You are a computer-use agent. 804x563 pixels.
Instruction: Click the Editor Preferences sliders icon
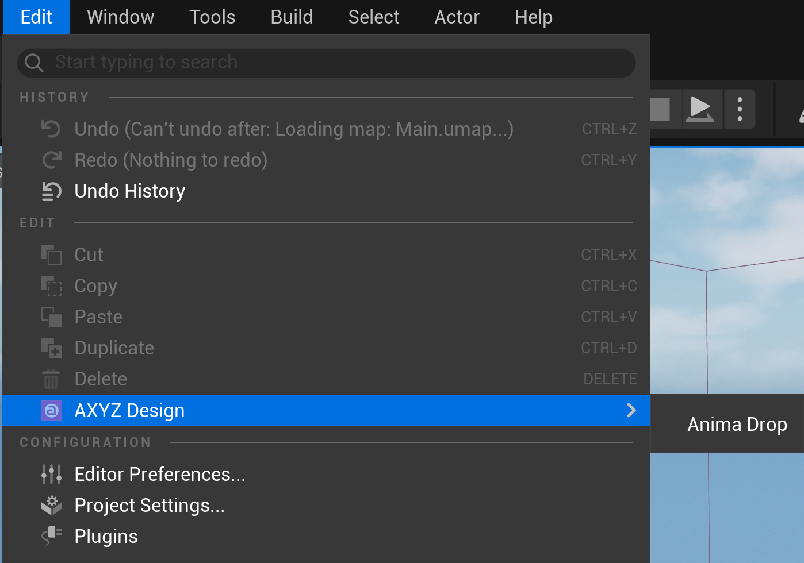pyautogui.click(x=51, y=474)
